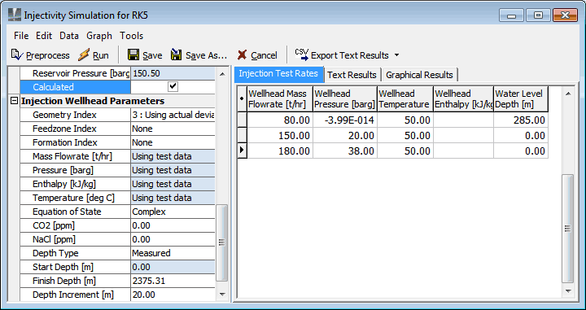Click the parameter panel scrollbar thumb
586x310 pixels.
pos(222,242)
